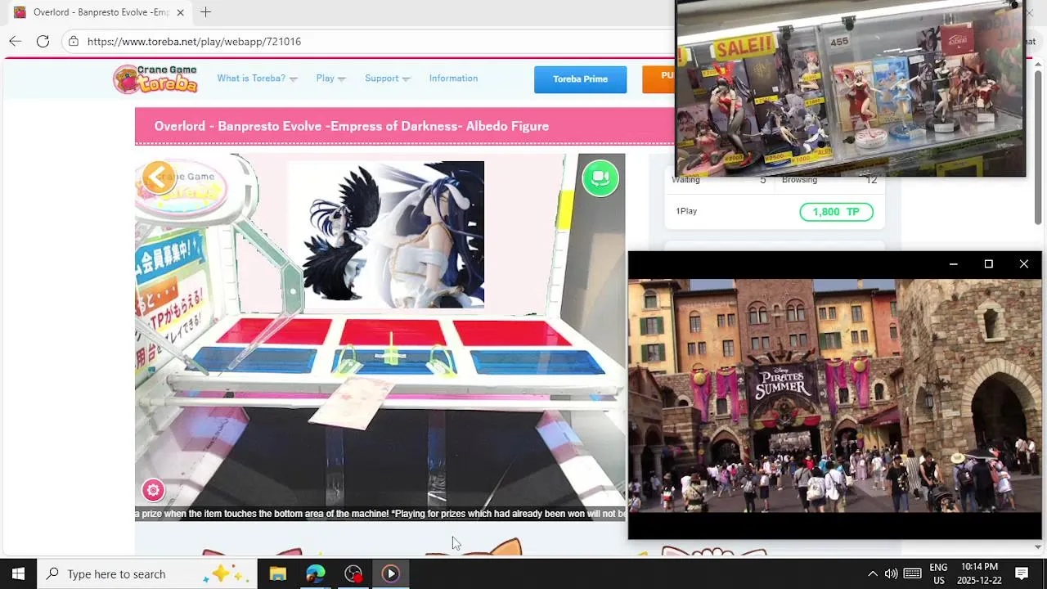Click the Overlord Albedo Figure title
Screen dimensions: 1047x589
pos(351,126)
